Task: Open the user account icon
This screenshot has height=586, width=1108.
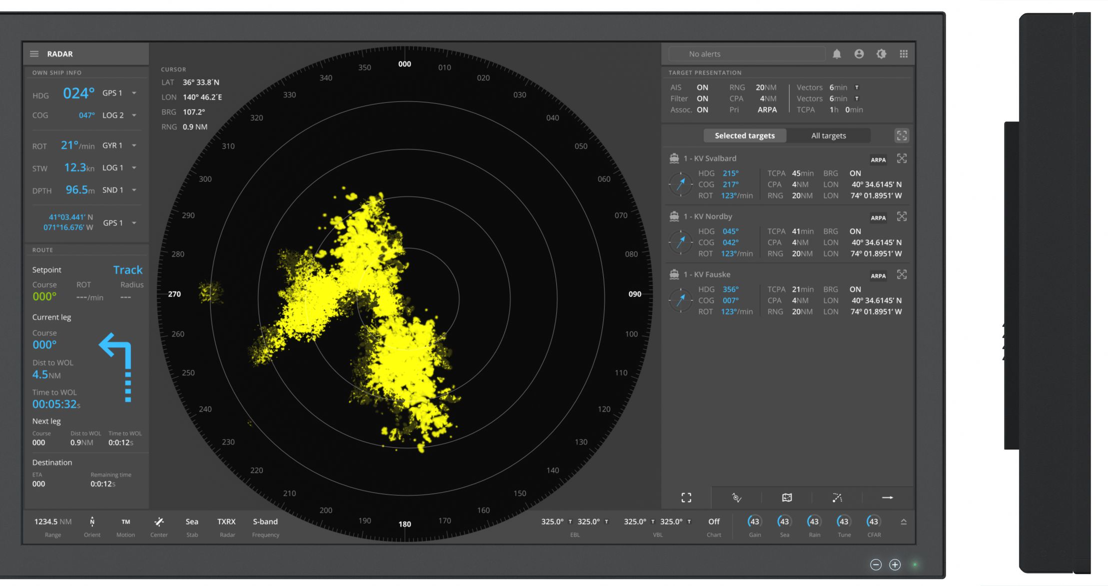Action: (859, 54)
